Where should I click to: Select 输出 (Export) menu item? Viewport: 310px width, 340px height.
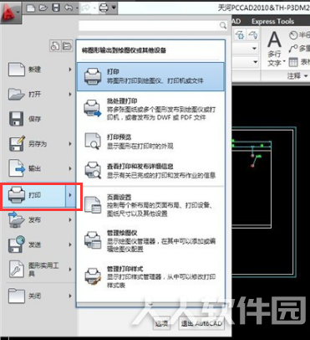tap(40, 168)
